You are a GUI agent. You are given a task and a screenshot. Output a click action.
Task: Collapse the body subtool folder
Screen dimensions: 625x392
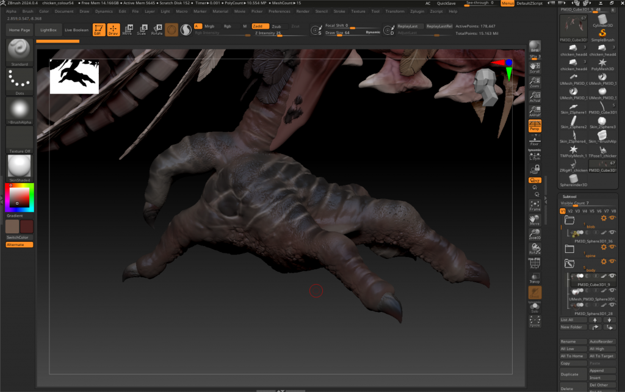[569, 264]
